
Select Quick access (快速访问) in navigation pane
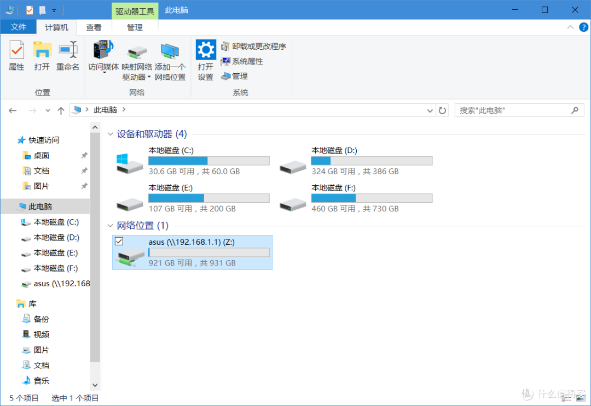click(38, 140)
